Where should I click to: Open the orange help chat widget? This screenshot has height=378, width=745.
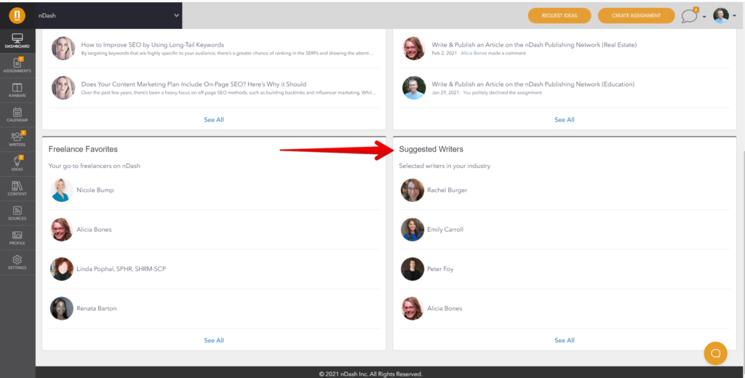coord(716,353)
